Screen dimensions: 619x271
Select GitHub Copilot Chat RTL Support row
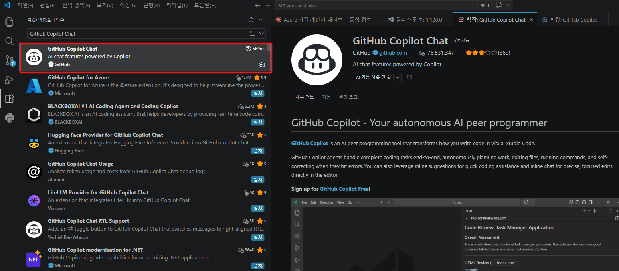(145, 229)
